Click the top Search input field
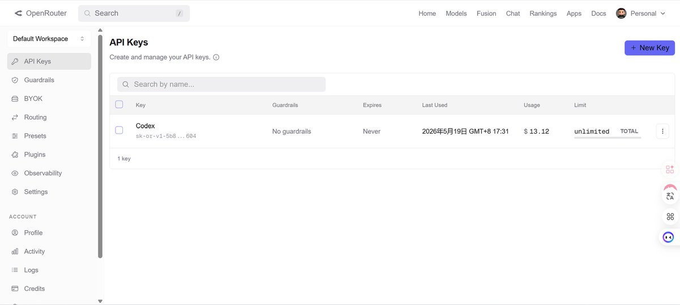 click(x=134, y=13)
